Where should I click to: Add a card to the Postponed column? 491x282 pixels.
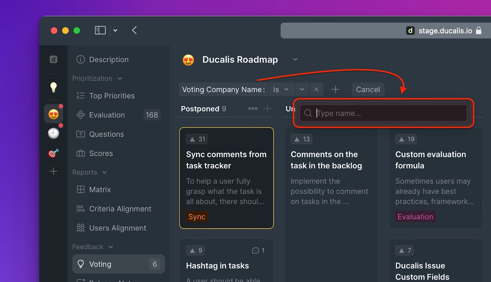(268, 109)
